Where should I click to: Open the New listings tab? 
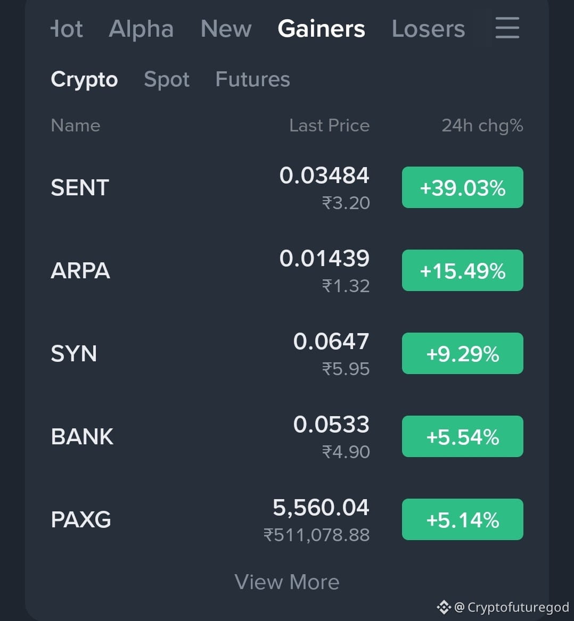(x=226, y=29)
